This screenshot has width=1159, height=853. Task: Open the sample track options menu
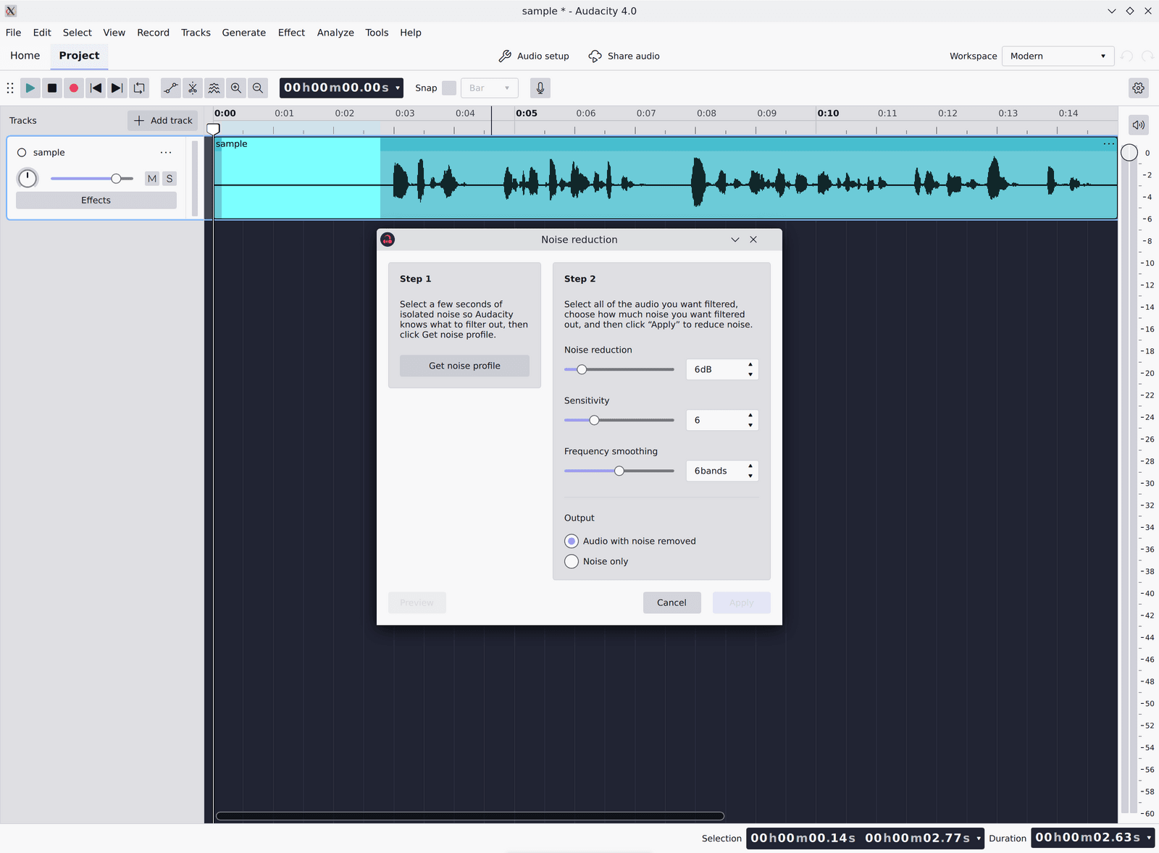click(x=166, y=153)
